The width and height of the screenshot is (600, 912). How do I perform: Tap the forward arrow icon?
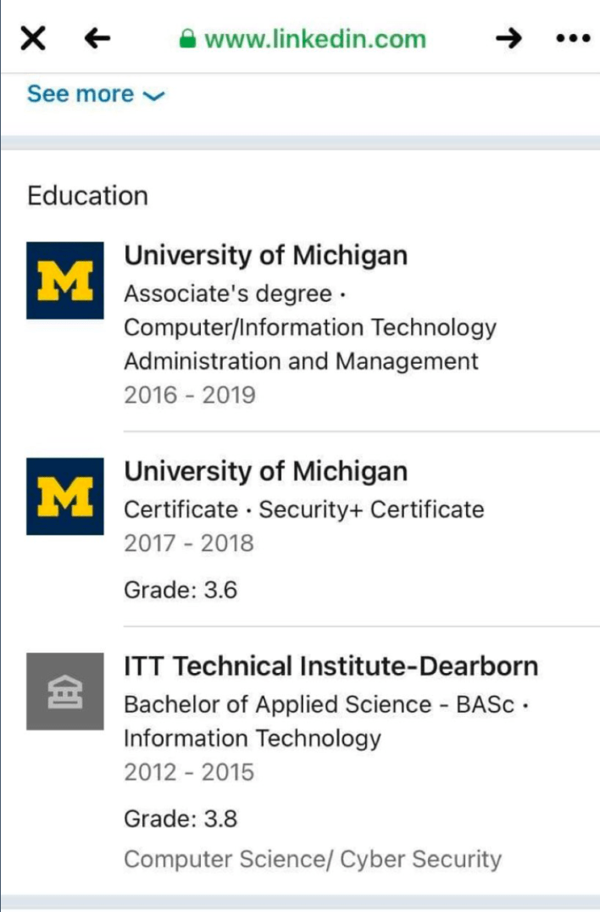coord(508,38)
